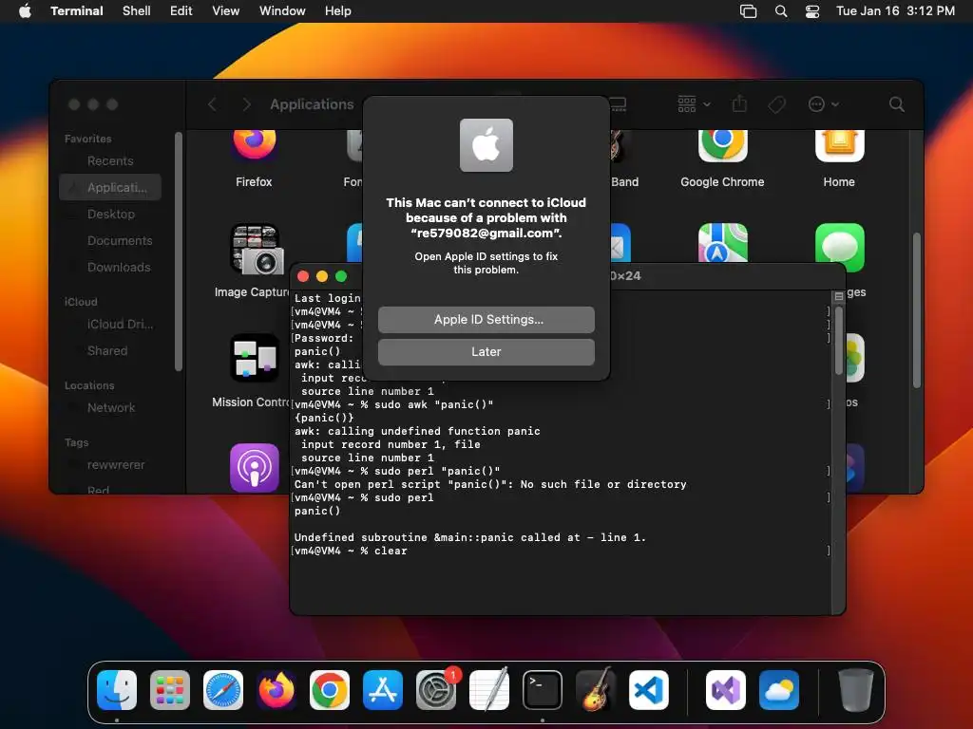Open Terminal from the Dock

pos(543,690)
